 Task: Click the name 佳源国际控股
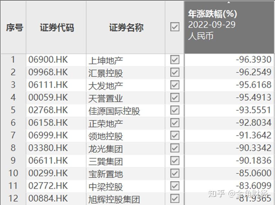click(x=114, y=111)
